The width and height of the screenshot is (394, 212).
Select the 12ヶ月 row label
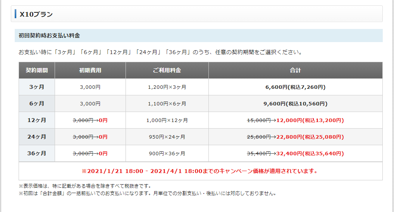pyautogui.click(x=37, y=120)
